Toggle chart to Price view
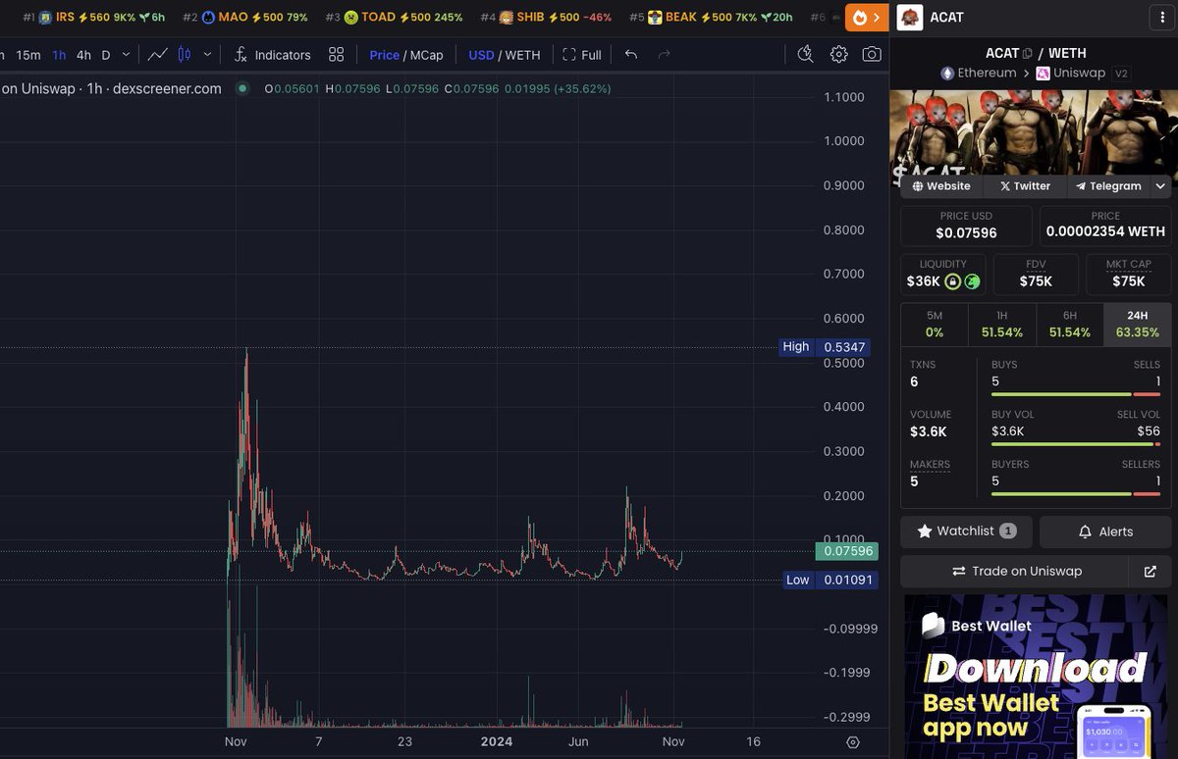This screenshot has width=1178, height=759. point(385,55)
